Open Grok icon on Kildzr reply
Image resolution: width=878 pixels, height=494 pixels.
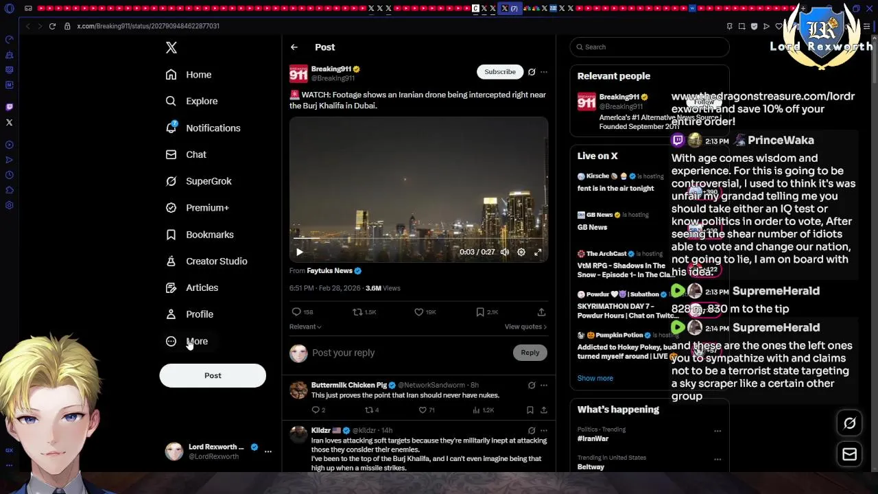point(532,431)
